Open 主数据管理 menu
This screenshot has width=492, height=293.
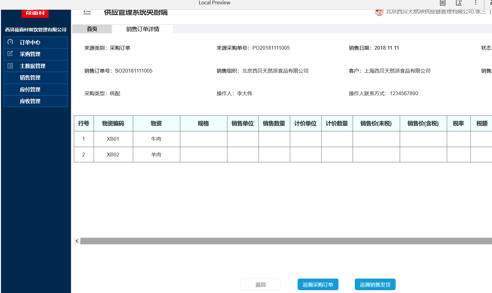35,66
